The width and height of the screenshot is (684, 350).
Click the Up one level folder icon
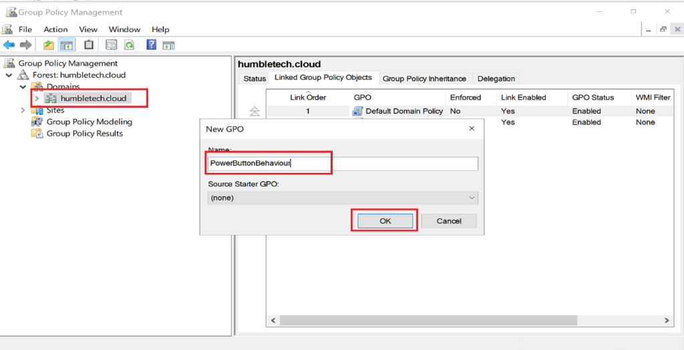(49, 45)
